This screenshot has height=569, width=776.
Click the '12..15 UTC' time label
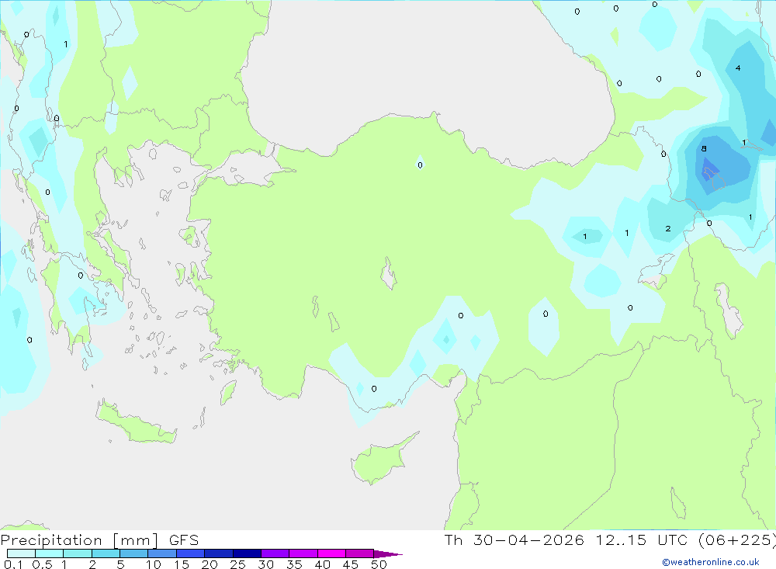(x=642, y=540)
